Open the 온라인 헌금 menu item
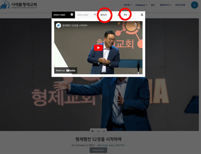 (x=180, y=5)
